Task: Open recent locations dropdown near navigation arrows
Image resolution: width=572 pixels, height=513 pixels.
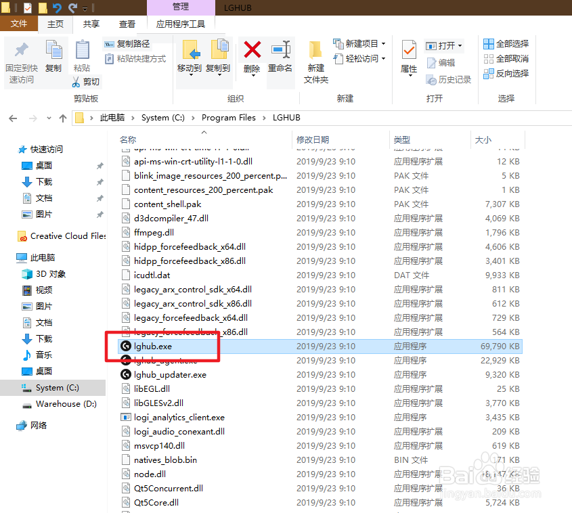Action: coord(49,118)
